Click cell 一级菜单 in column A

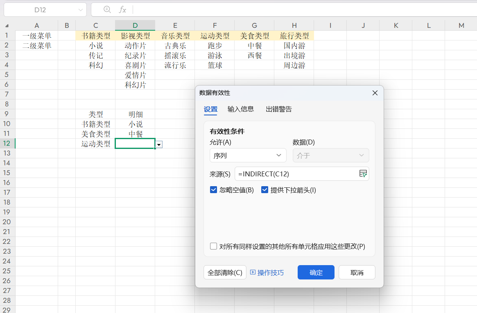click(x=36, y=36)
